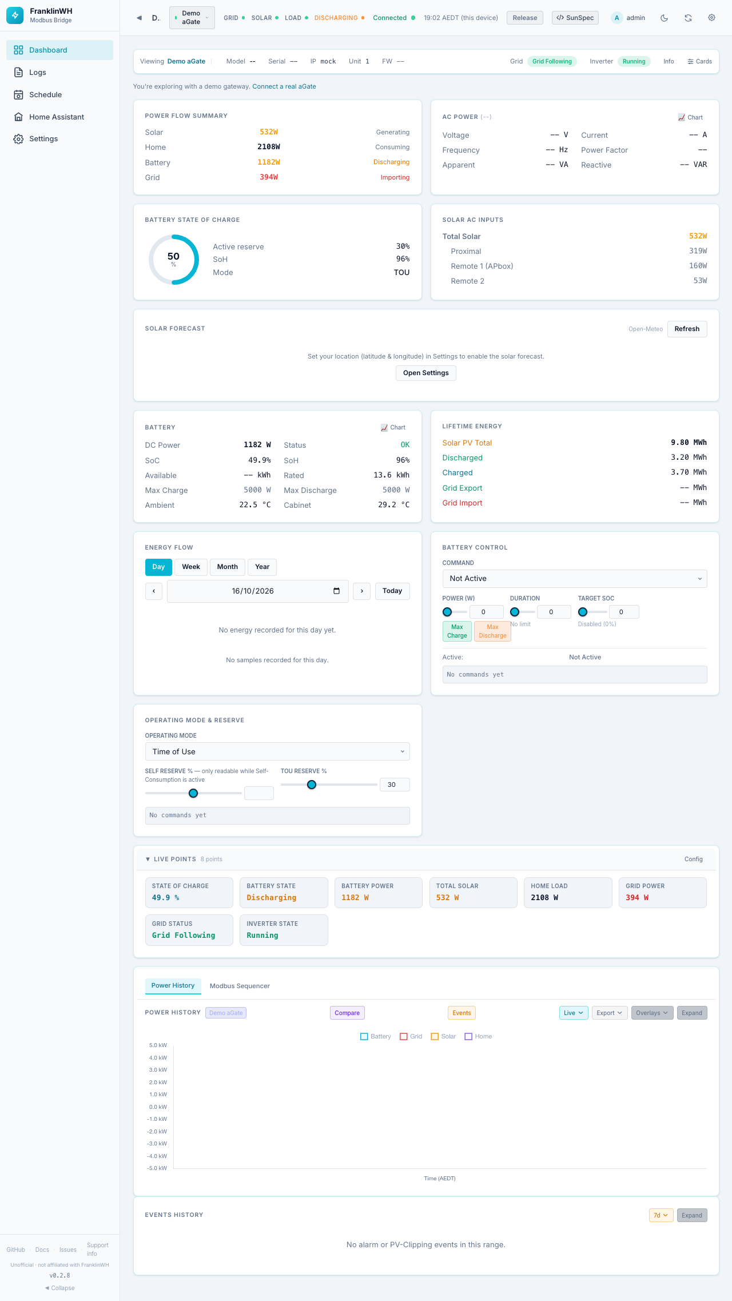Image resolution: width=732 pixels, height=1301 pixels.
Task: Select Week range in Energy Flow
Action: point(191,567)
